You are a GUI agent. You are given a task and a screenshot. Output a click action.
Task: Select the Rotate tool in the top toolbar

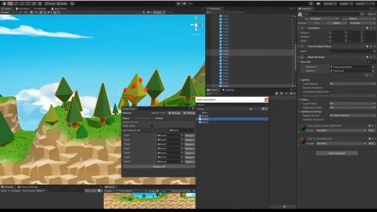click(x=16, y=4)
